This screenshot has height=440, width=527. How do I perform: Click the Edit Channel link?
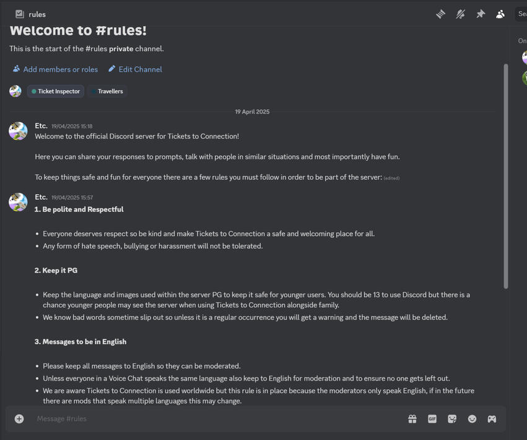tap(135, 69)
